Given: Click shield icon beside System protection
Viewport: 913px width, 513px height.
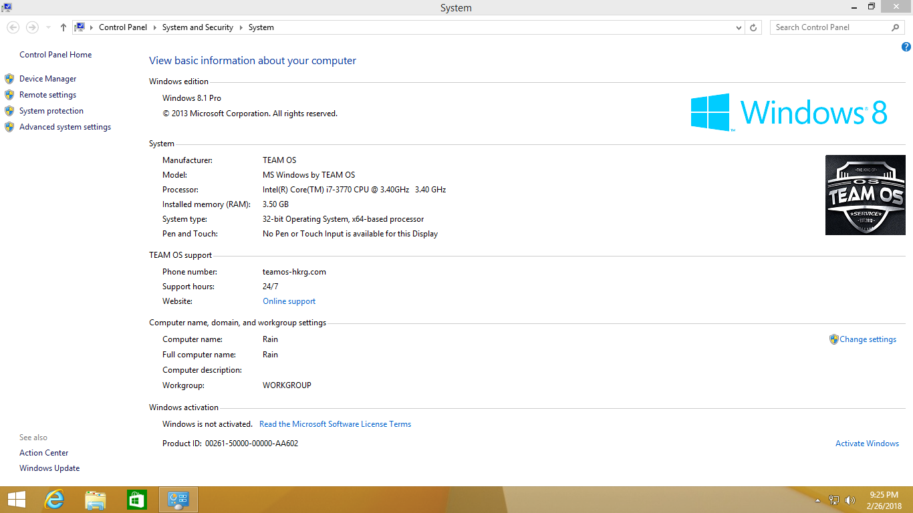Looking at the screenshot, I should [9, 111].
